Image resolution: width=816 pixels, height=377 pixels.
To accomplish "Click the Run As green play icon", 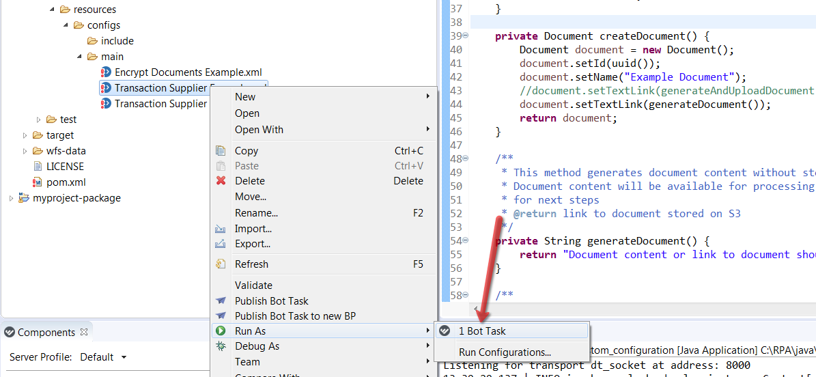I will point(221,331).
